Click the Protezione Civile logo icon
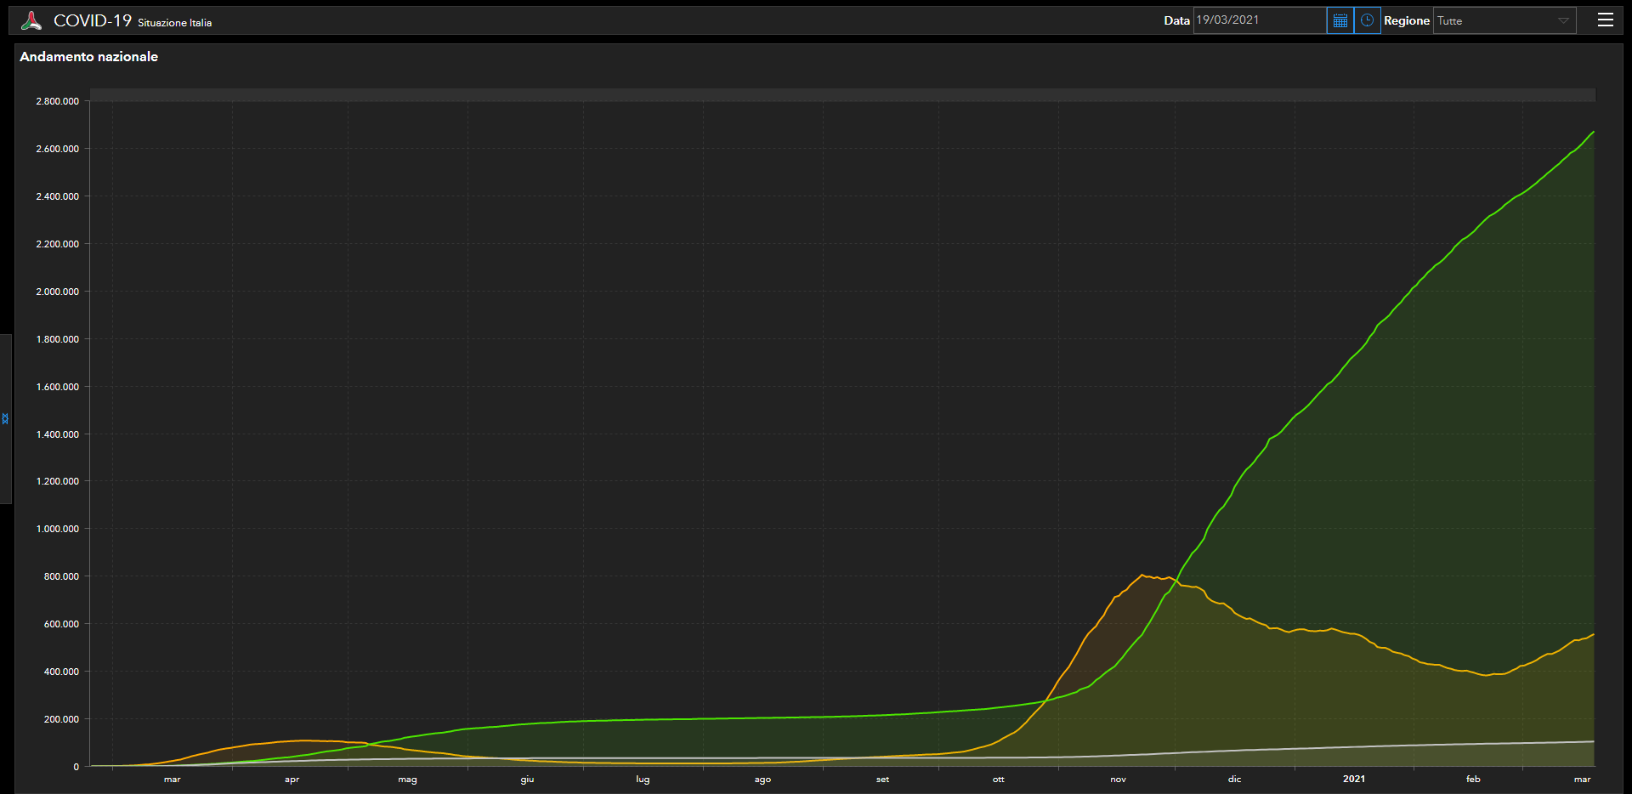The width and height of the screenshot is (1632, 794). tap(31, 20)
